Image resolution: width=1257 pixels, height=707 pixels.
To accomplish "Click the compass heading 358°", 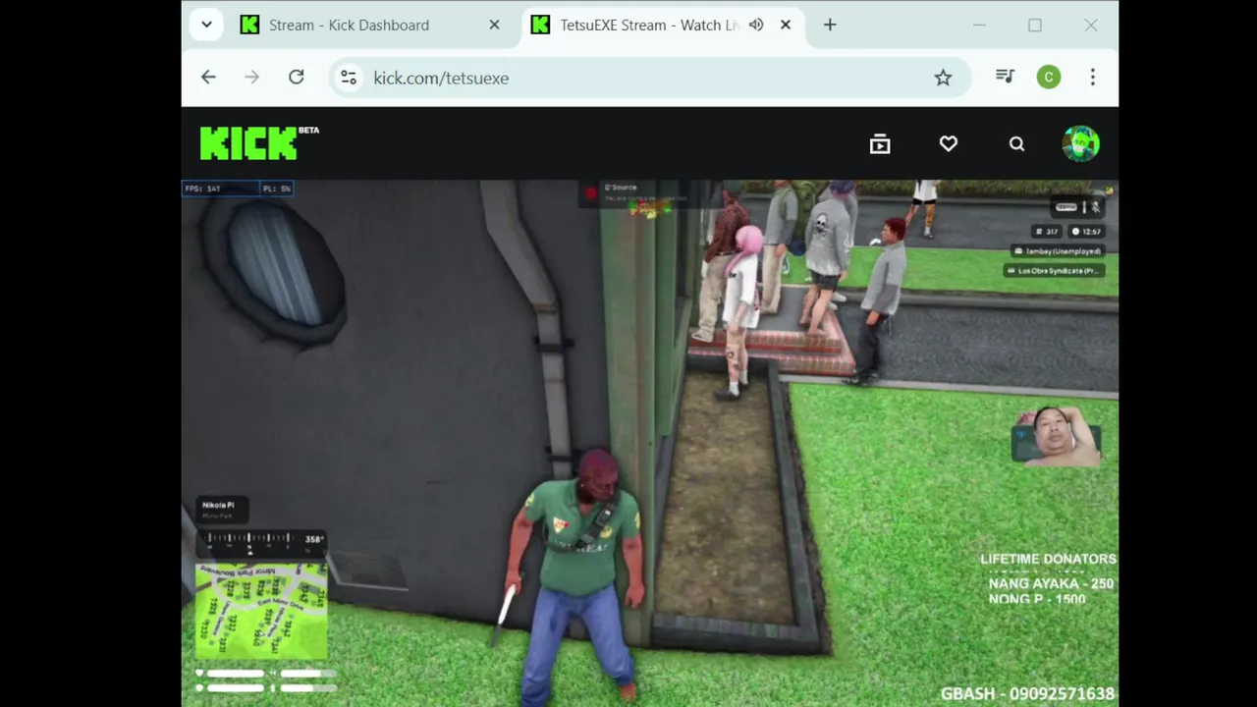I will pos(314,539).
